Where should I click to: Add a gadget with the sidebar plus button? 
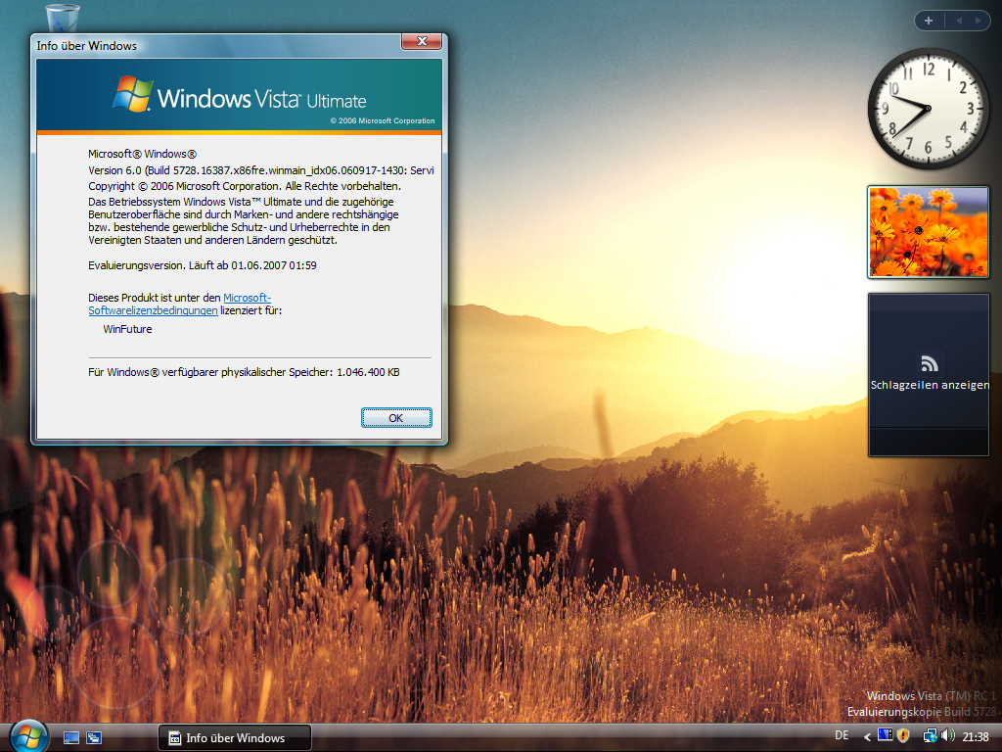click(x=929, y=21)
